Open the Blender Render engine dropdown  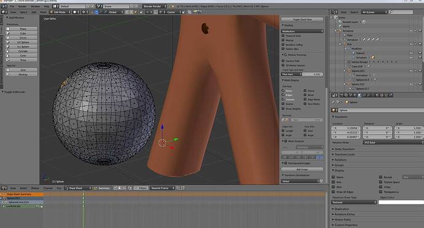point(154,6)
